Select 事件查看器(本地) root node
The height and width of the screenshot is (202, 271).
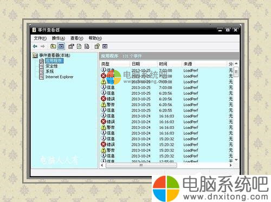[55, 55]
